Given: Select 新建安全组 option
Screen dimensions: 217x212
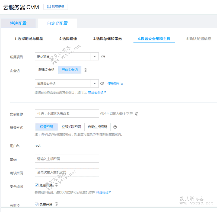Looking at the screenshot, I should point(46,70).
